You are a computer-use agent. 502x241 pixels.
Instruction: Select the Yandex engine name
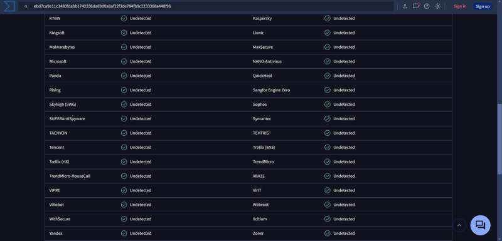coord(56,233)
